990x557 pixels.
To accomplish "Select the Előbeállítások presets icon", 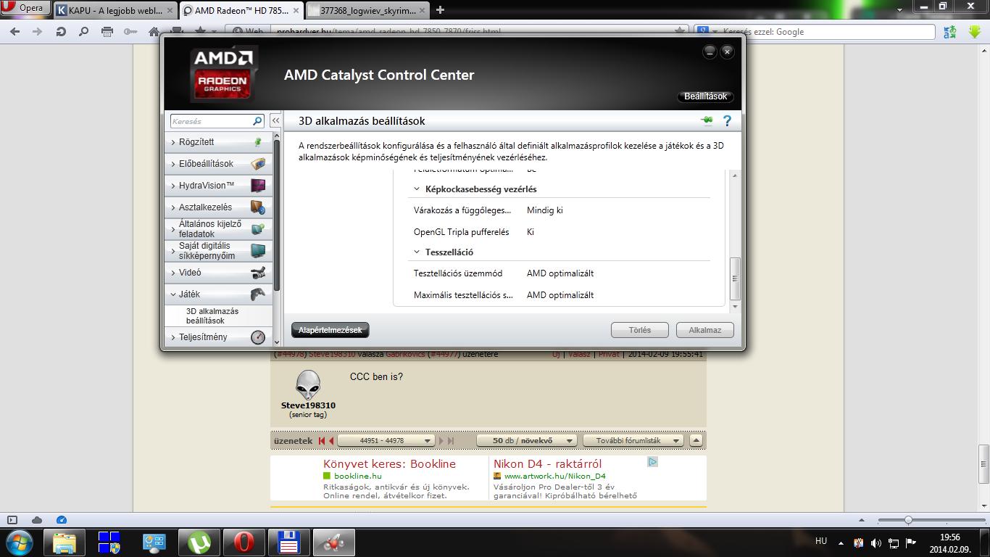I will click(257, 164).
